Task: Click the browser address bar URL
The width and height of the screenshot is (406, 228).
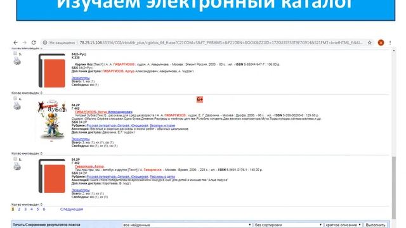Action: click(x=221, y=42)
